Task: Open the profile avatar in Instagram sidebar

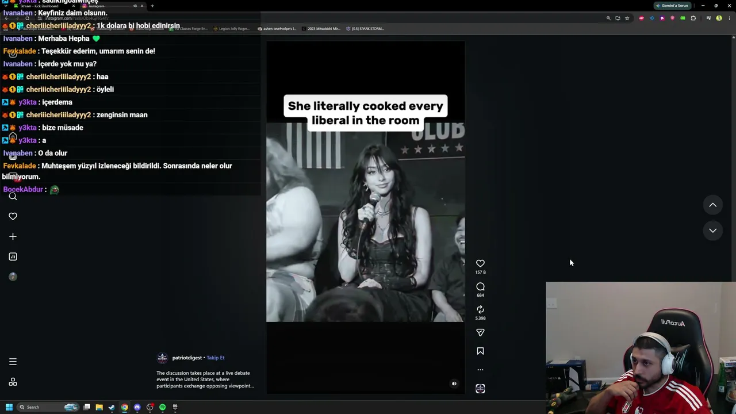Action: [13, 277]
